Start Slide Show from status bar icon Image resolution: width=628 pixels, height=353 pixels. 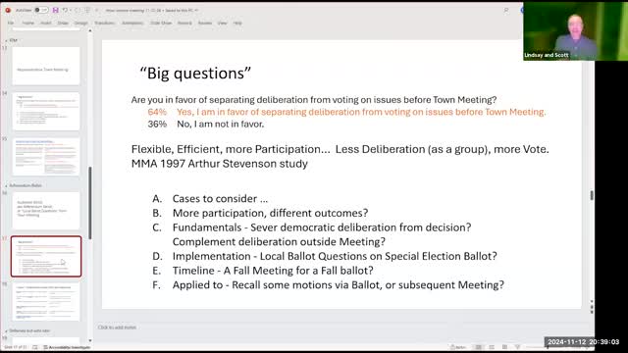pos(517,347)
